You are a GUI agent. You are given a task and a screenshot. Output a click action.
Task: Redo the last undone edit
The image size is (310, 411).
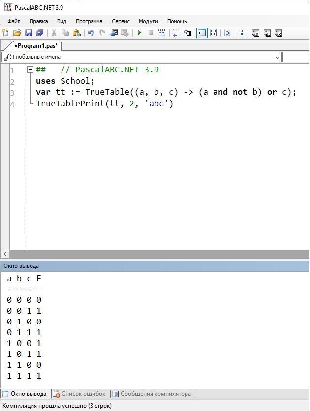coord(102,33)
